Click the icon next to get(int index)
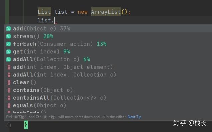This screenshot has height=132, width=212. tap(9, 52)
